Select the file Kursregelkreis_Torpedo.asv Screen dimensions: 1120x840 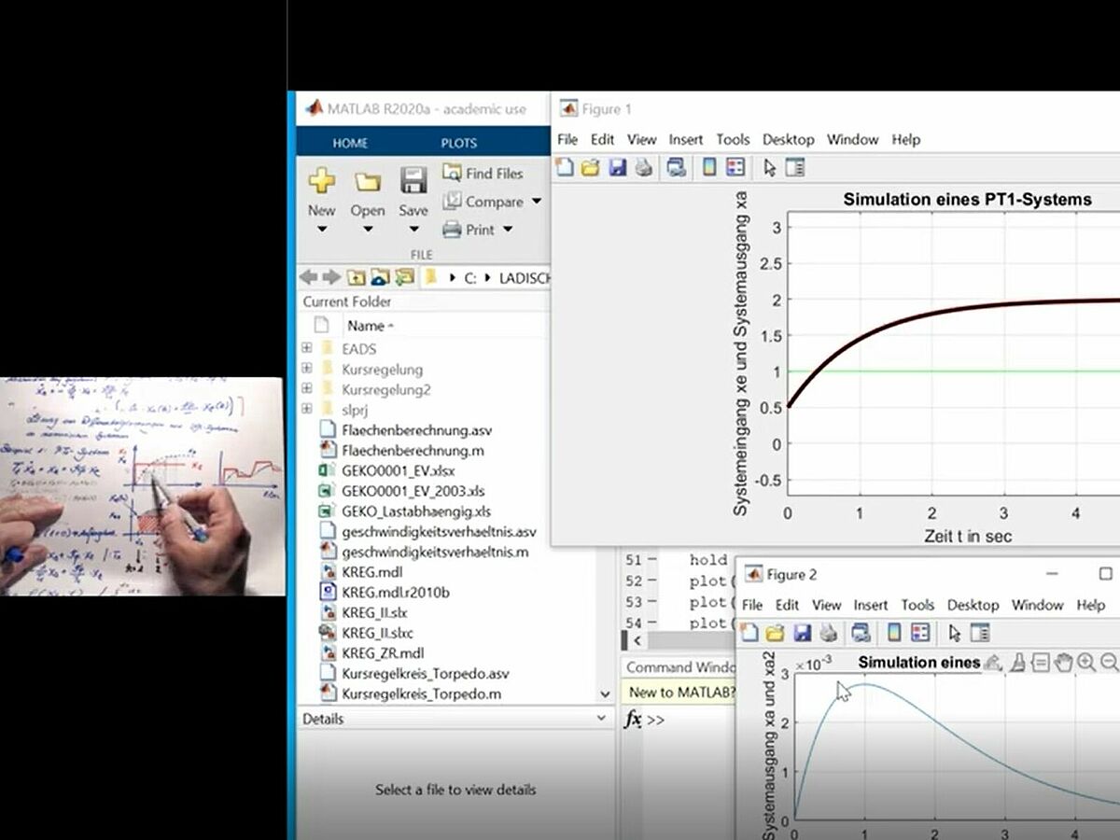point(426,673)
